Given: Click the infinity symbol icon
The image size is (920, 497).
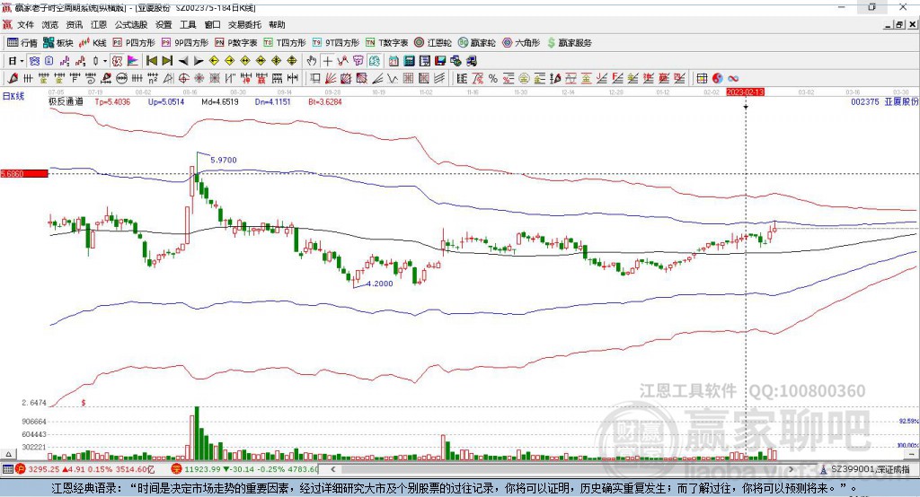Looking at the screenshot, I should 733,78.
